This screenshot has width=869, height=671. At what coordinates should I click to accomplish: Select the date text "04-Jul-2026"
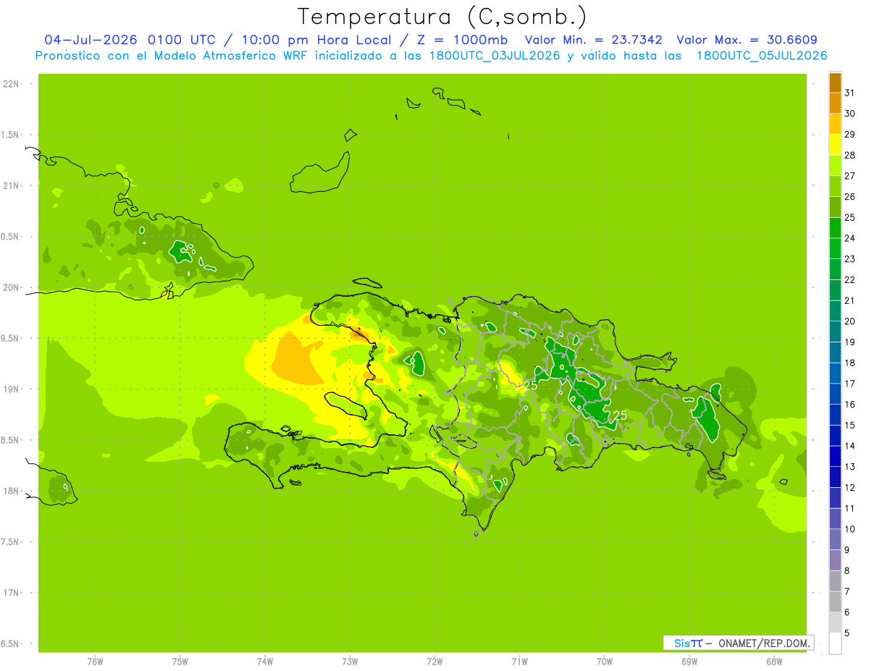[x=92, y=40]
